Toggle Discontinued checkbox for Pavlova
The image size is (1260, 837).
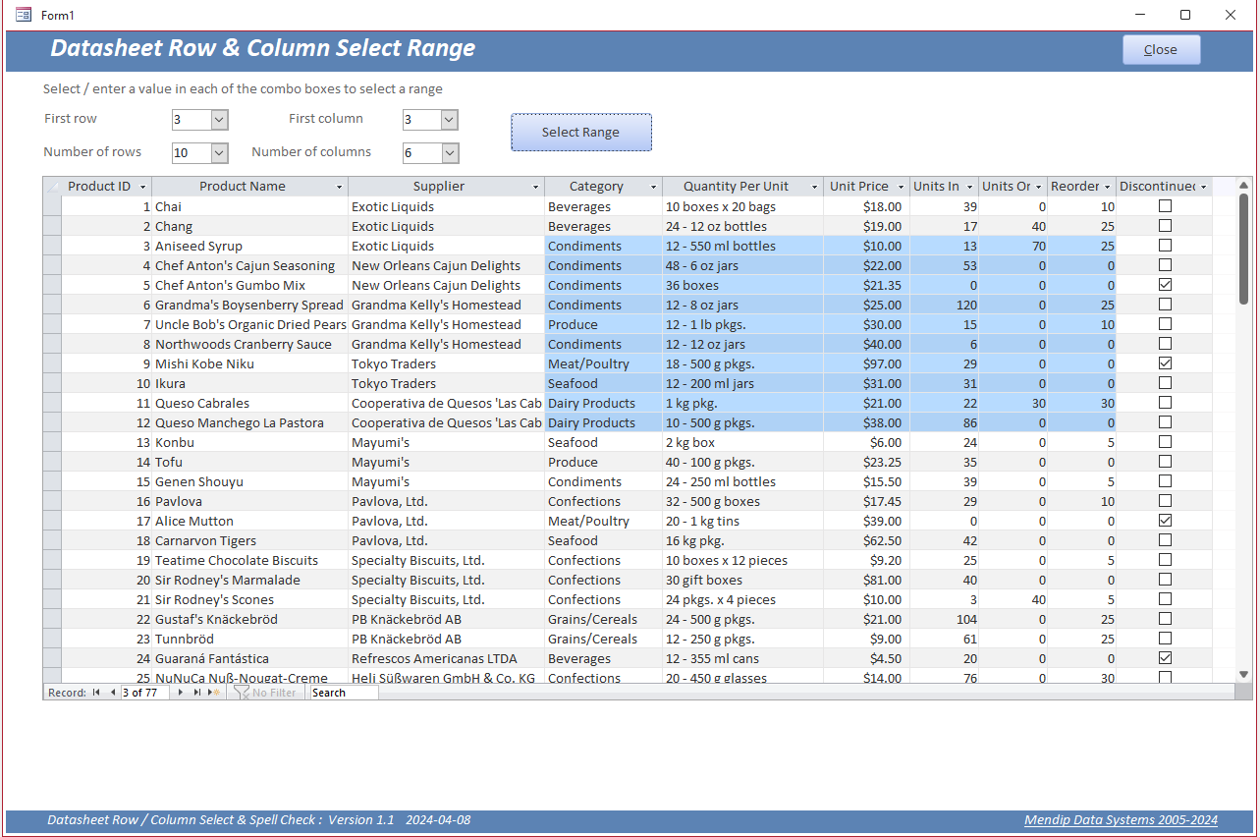pos(1165,501)
